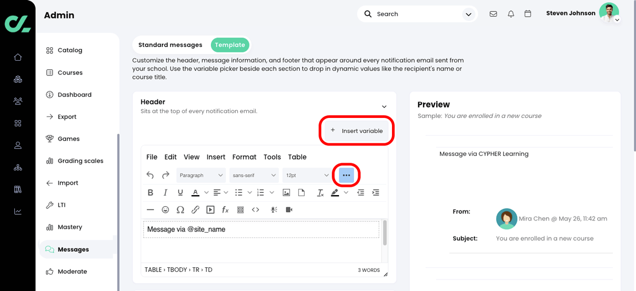This screenshot has height=291, width=636.
Task: Open the Paragraph block format dropdown
Action: (x=202, y=175)
